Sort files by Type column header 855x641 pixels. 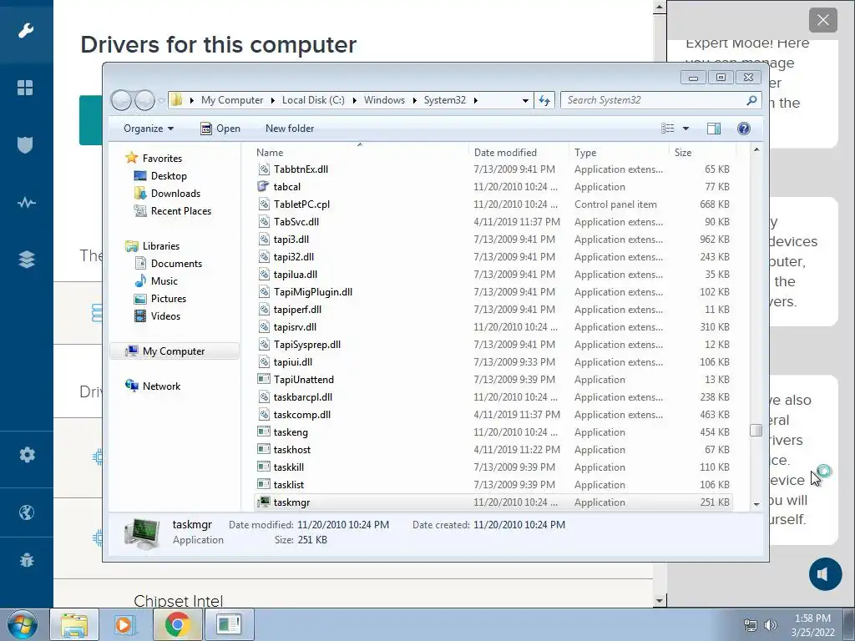(619, 153)
